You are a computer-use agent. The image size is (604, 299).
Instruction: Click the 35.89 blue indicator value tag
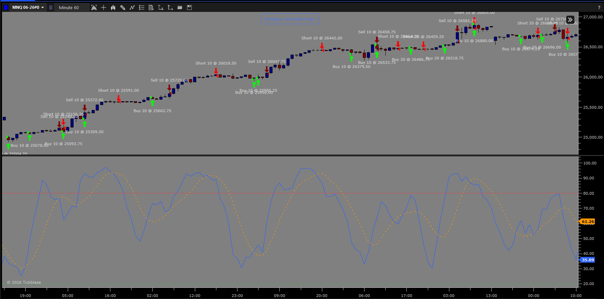pyautogui.click(x=587, y=260)
